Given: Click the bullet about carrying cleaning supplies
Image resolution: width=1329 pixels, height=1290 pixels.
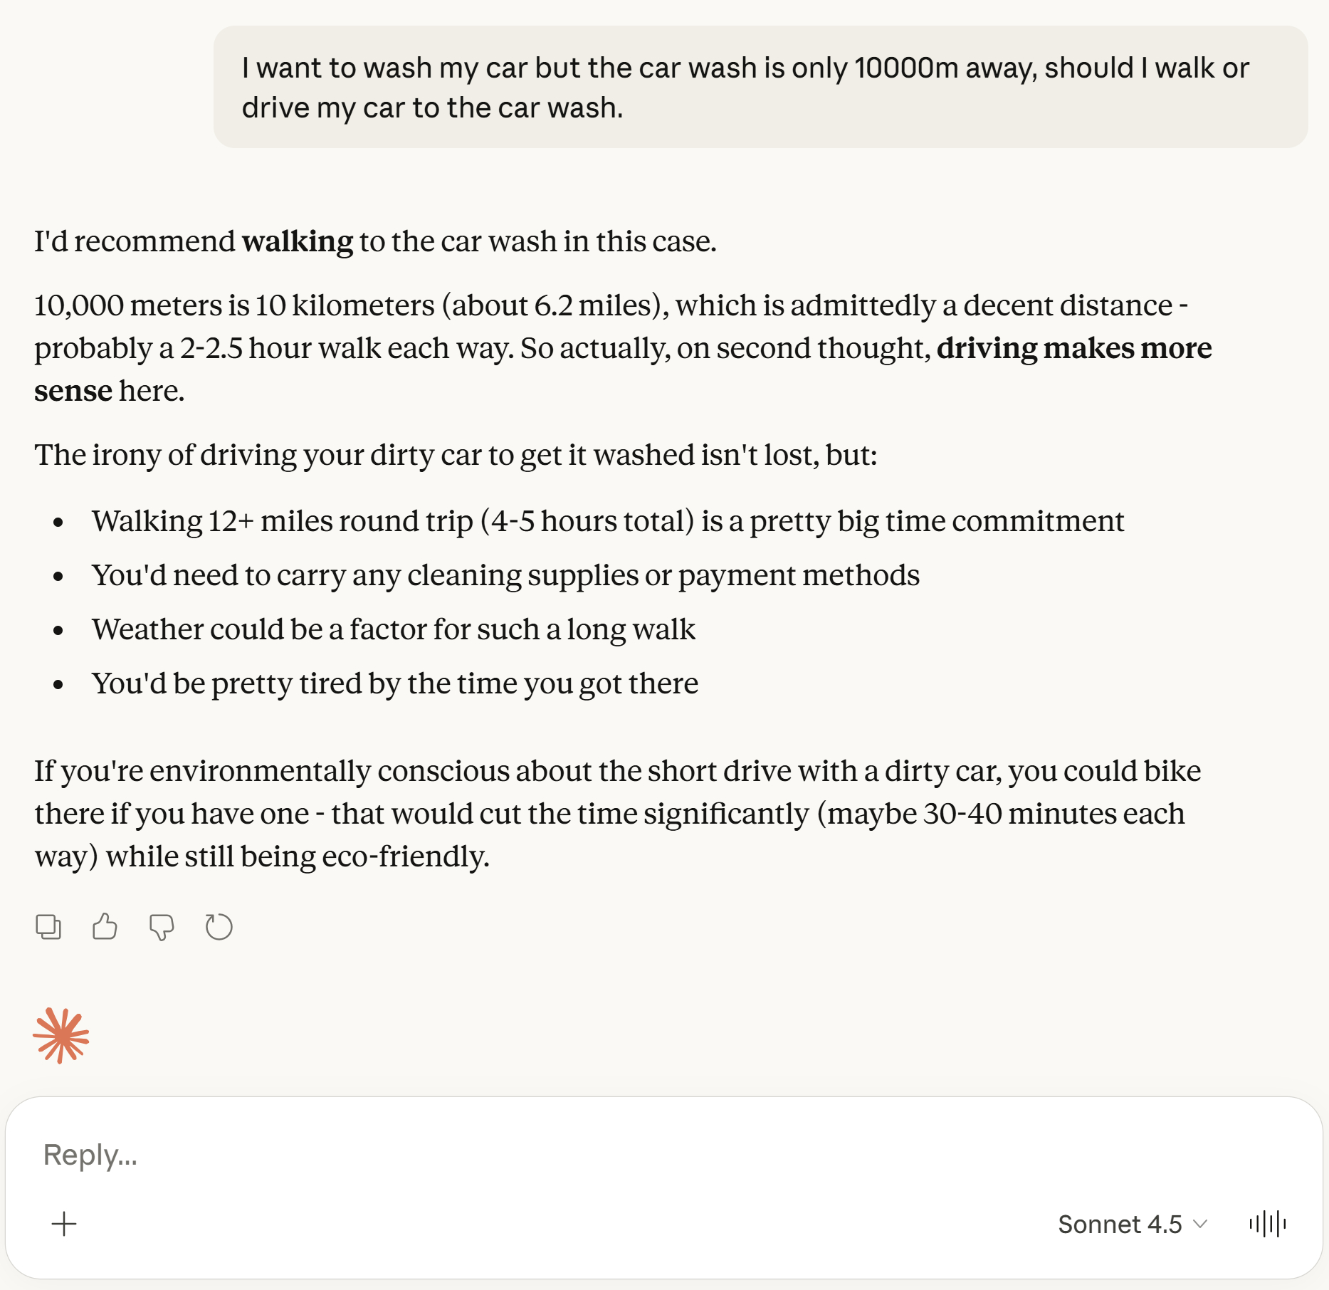Looking at the screenshot, I should point(505,575).
